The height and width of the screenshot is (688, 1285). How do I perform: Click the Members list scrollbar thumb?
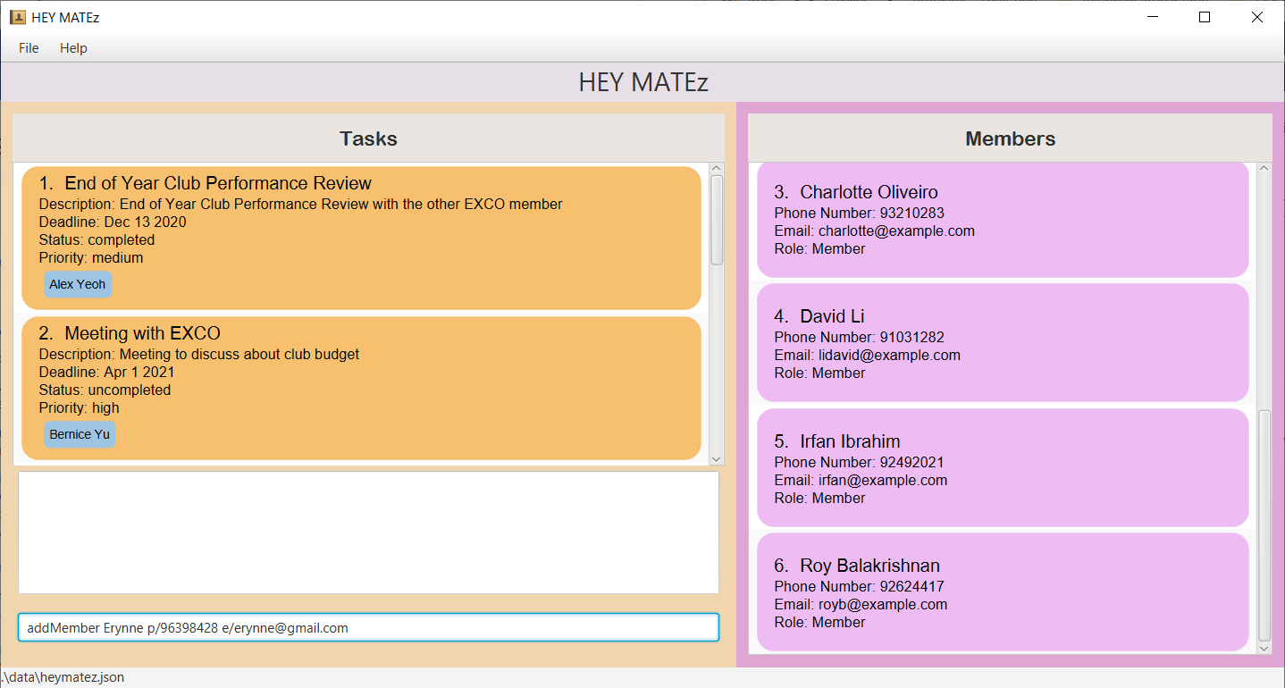point(1264,525)
